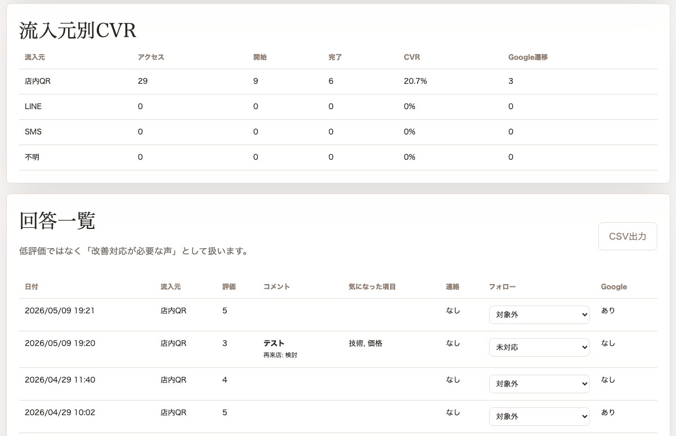The image size is (676, 436).
Task: Click the 流入元別CVR heading
Action: coord(78,30)
